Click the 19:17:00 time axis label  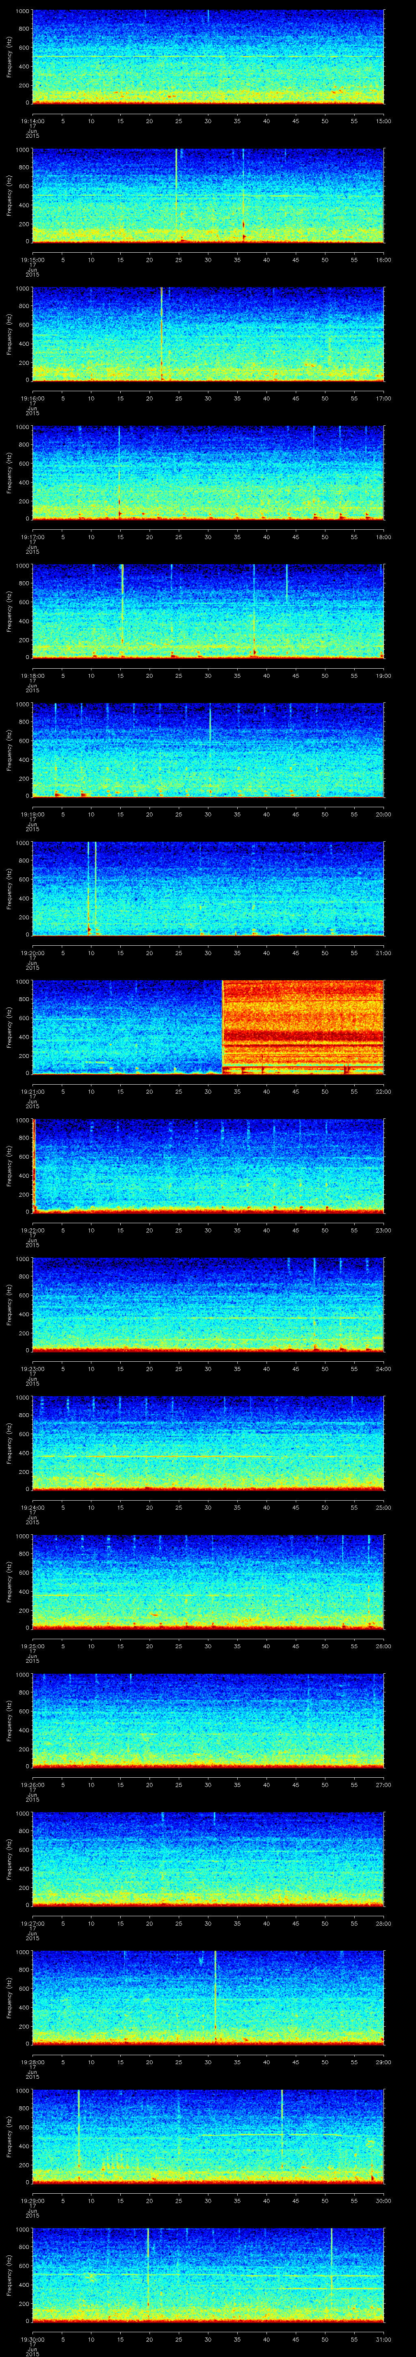(x=32, y=537)
